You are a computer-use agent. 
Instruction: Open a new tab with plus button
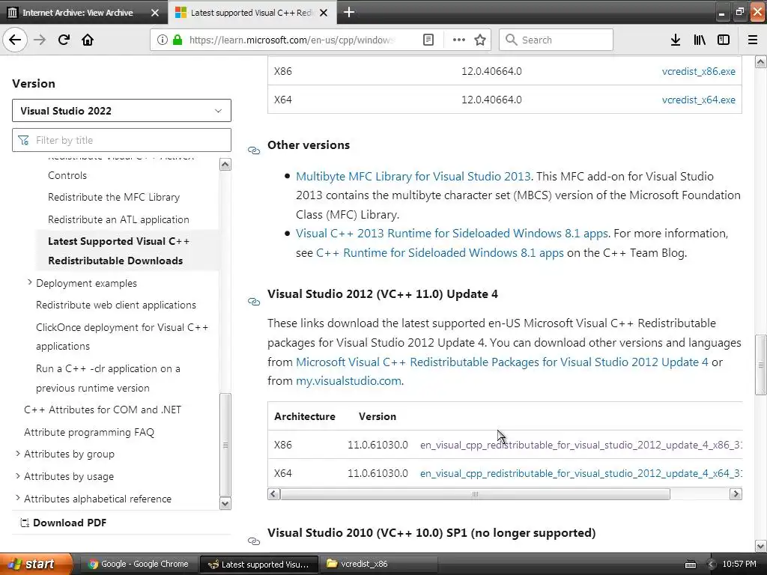pyautogui.click(x=349, y=12)
